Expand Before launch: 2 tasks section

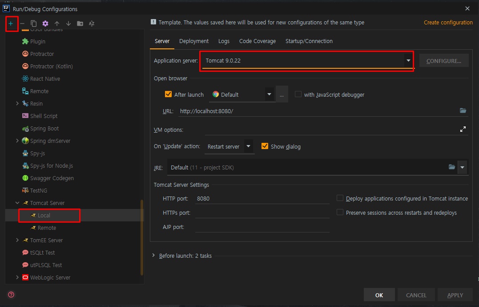[153, 256]
